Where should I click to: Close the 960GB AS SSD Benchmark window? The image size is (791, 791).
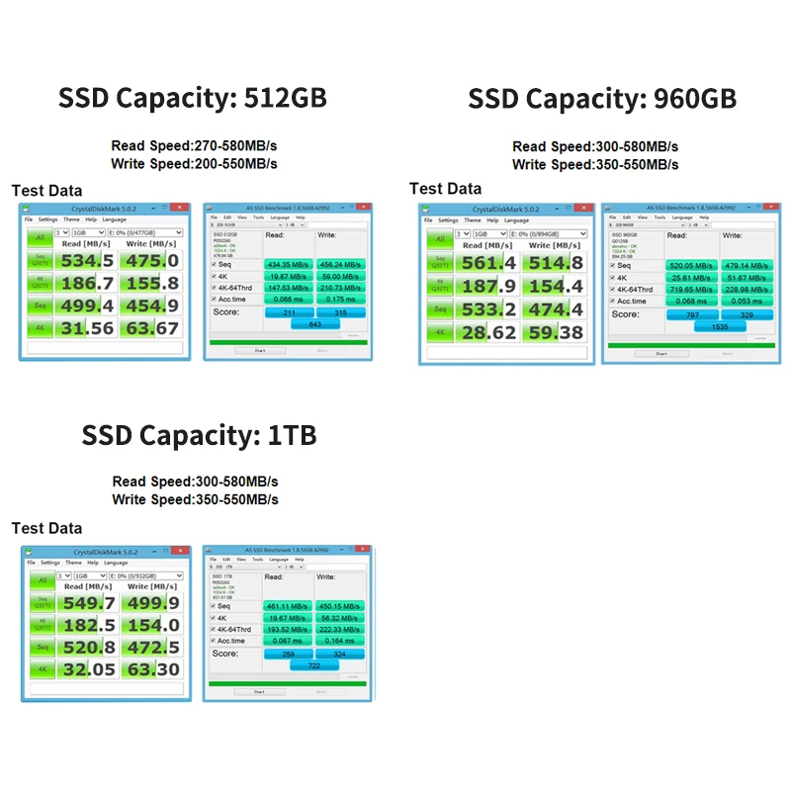tap(771, 207)
